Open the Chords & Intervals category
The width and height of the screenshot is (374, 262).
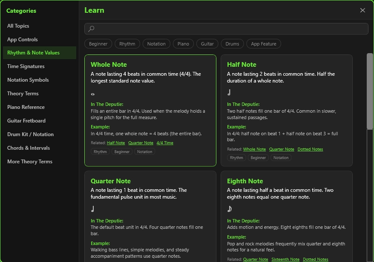[39, 148]
